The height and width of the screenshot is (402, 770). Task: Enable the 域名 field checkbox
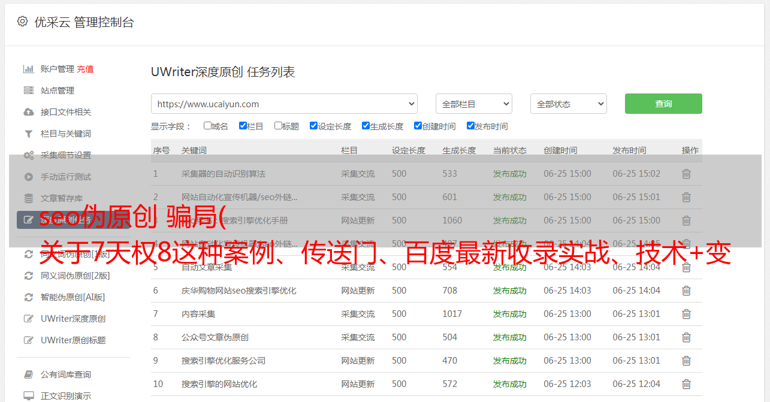(x=207, y=126)
